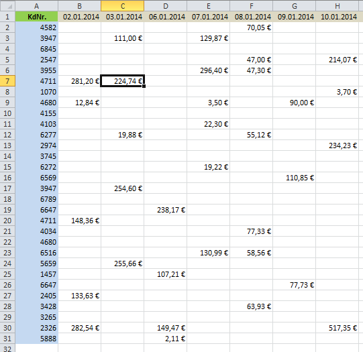
Task: Select cell with 517,35 €
Action: click(x=337, y=328)
